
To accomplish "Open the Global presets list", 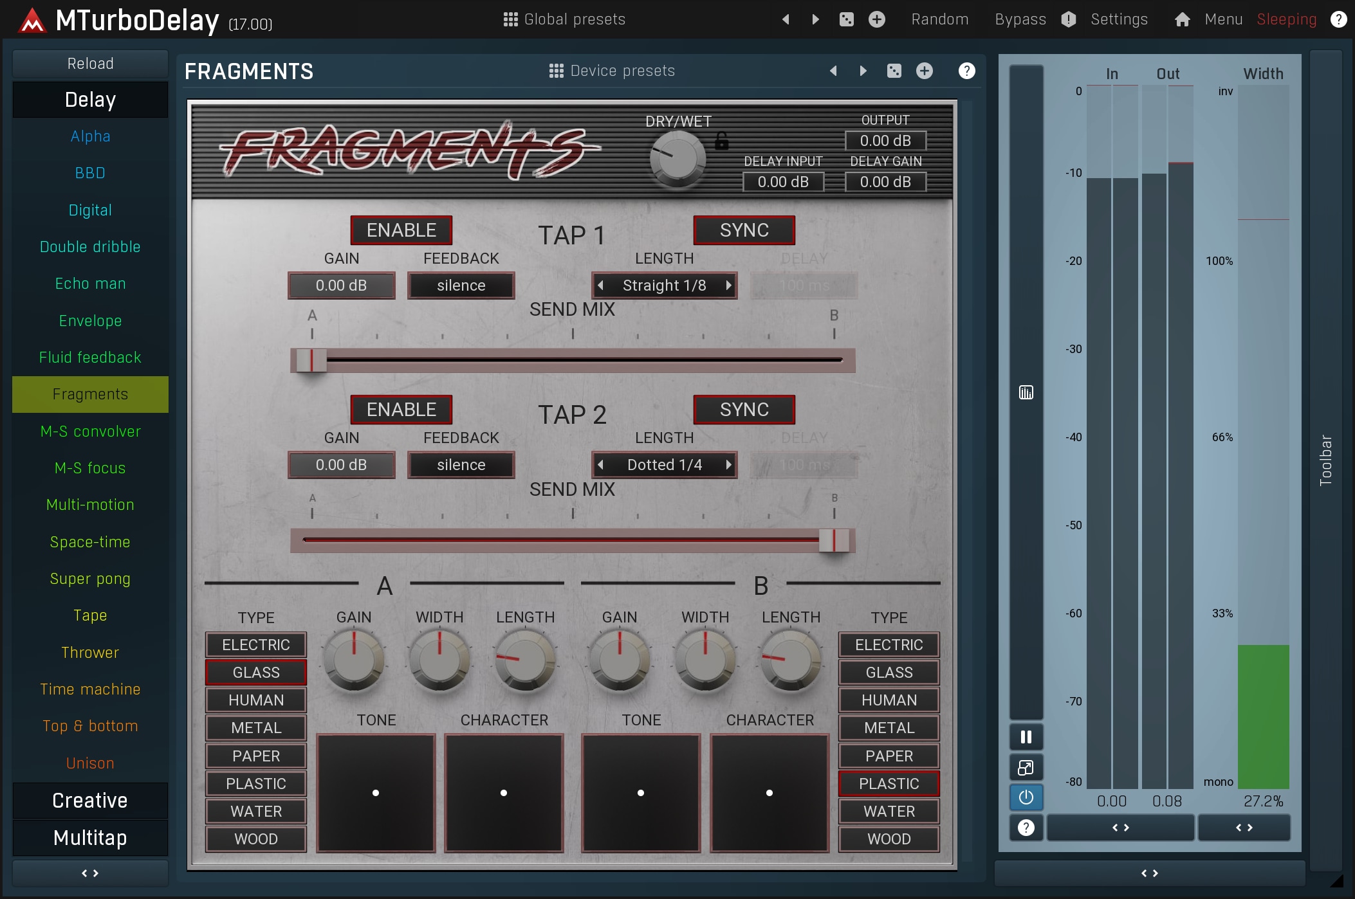I will 564,19.
